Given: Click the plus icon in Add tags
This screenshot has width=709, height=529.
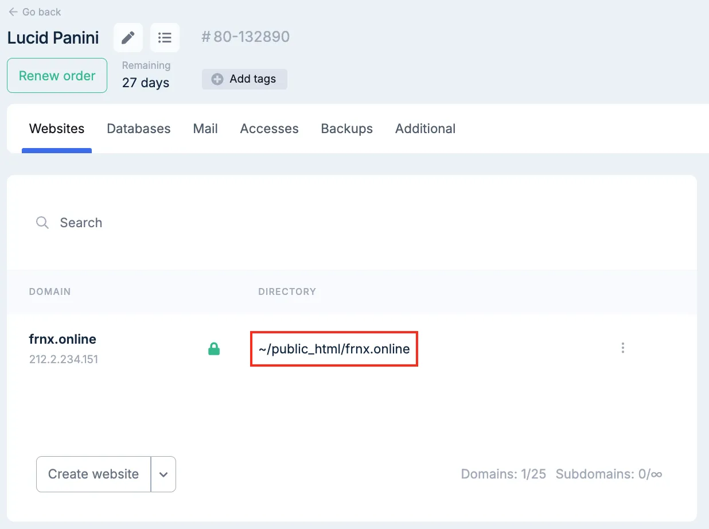Looking at the screenshot, I should pos(217,79).
